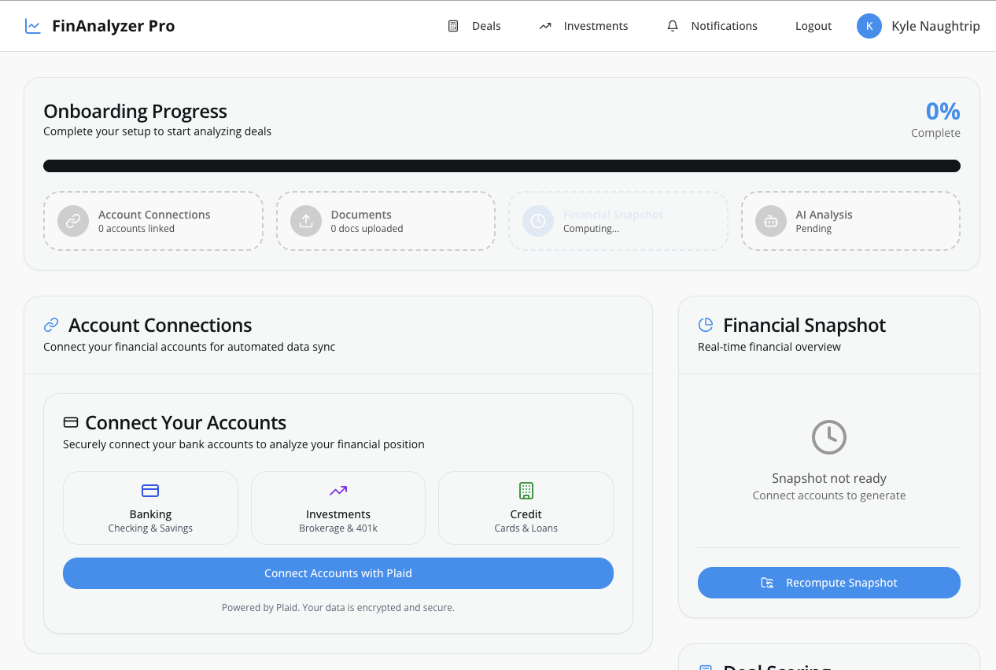Click the Account Connections link icon

(50, 324)
